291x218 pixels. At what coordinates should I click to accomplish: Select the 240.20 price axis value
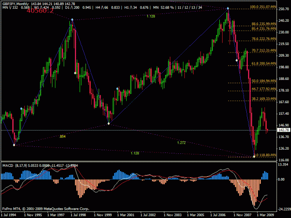pyautogui.click(x=284, y=20)
